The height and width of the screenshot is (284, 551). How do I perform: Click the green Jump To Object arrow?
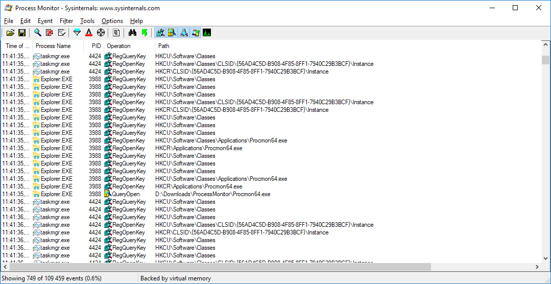coord(144,33)
